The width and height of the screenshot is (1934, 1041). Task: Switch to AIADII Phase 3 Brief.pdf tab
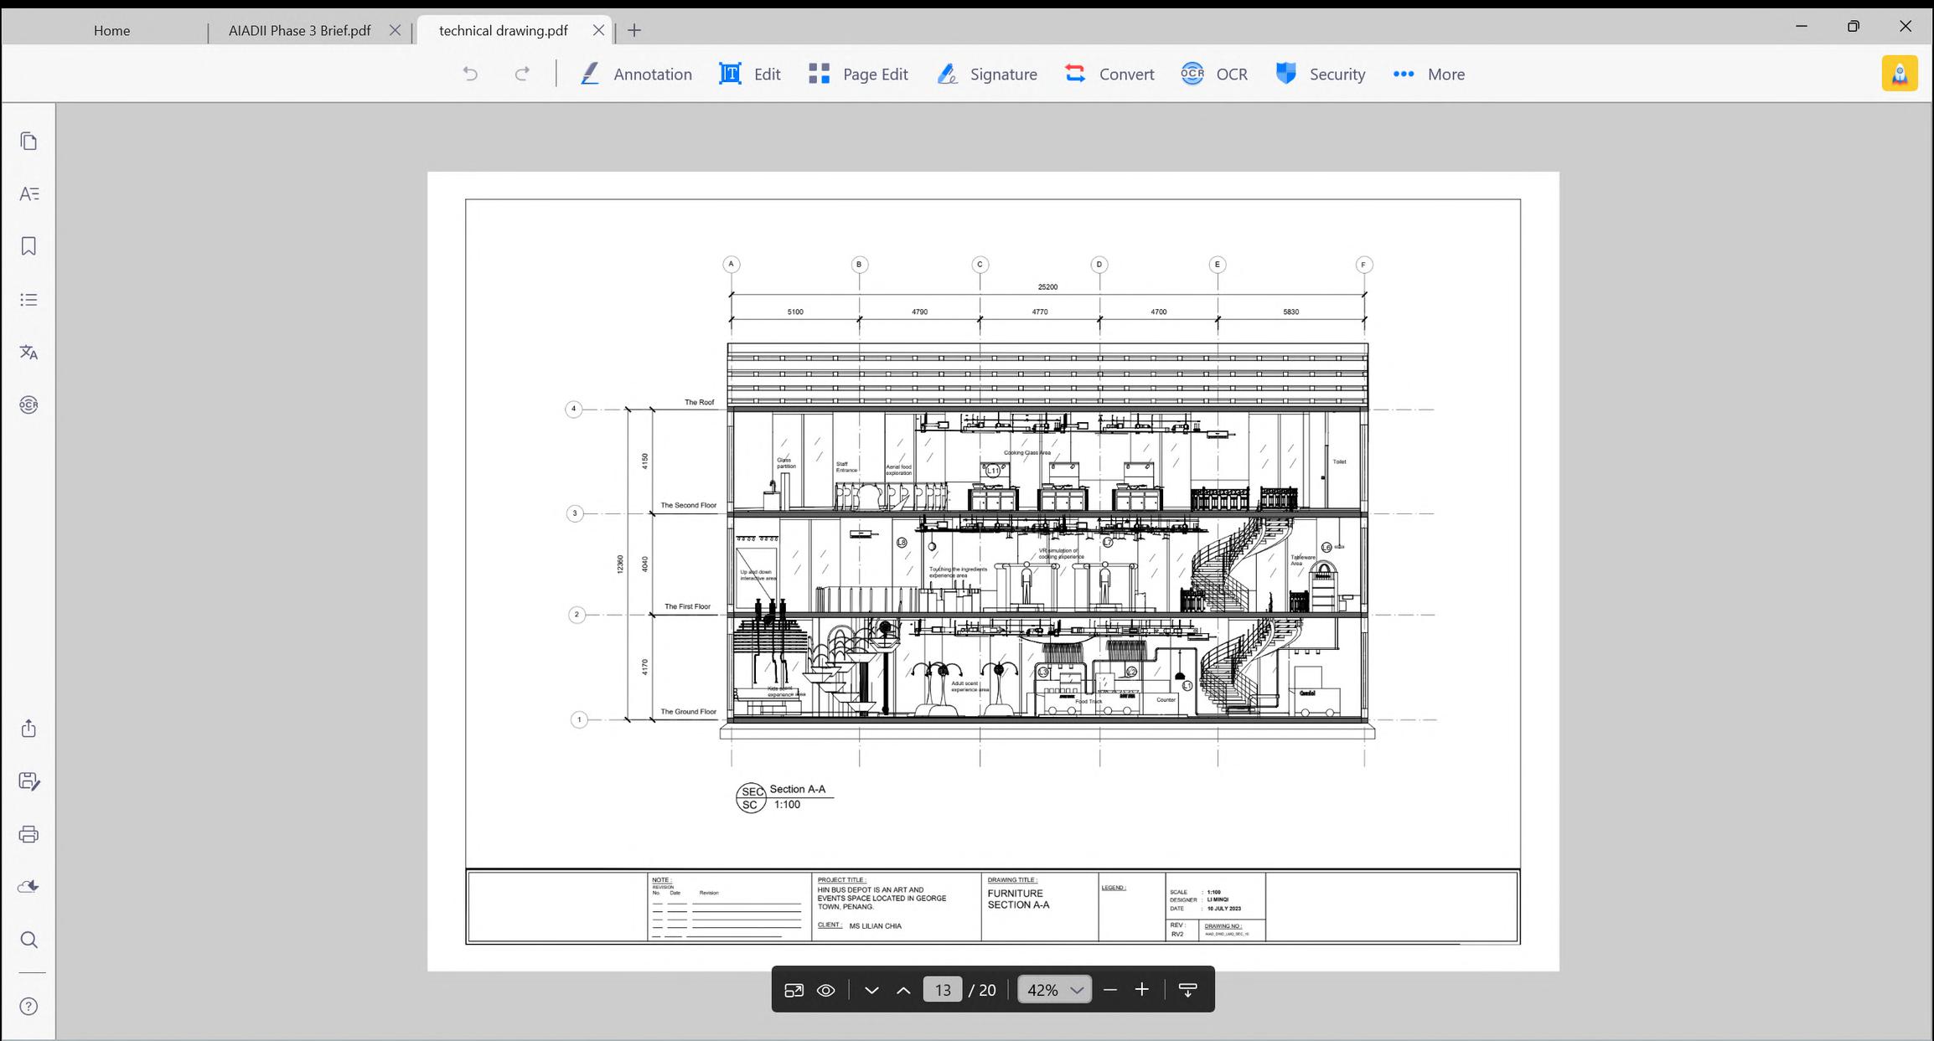tap(300, 30)
